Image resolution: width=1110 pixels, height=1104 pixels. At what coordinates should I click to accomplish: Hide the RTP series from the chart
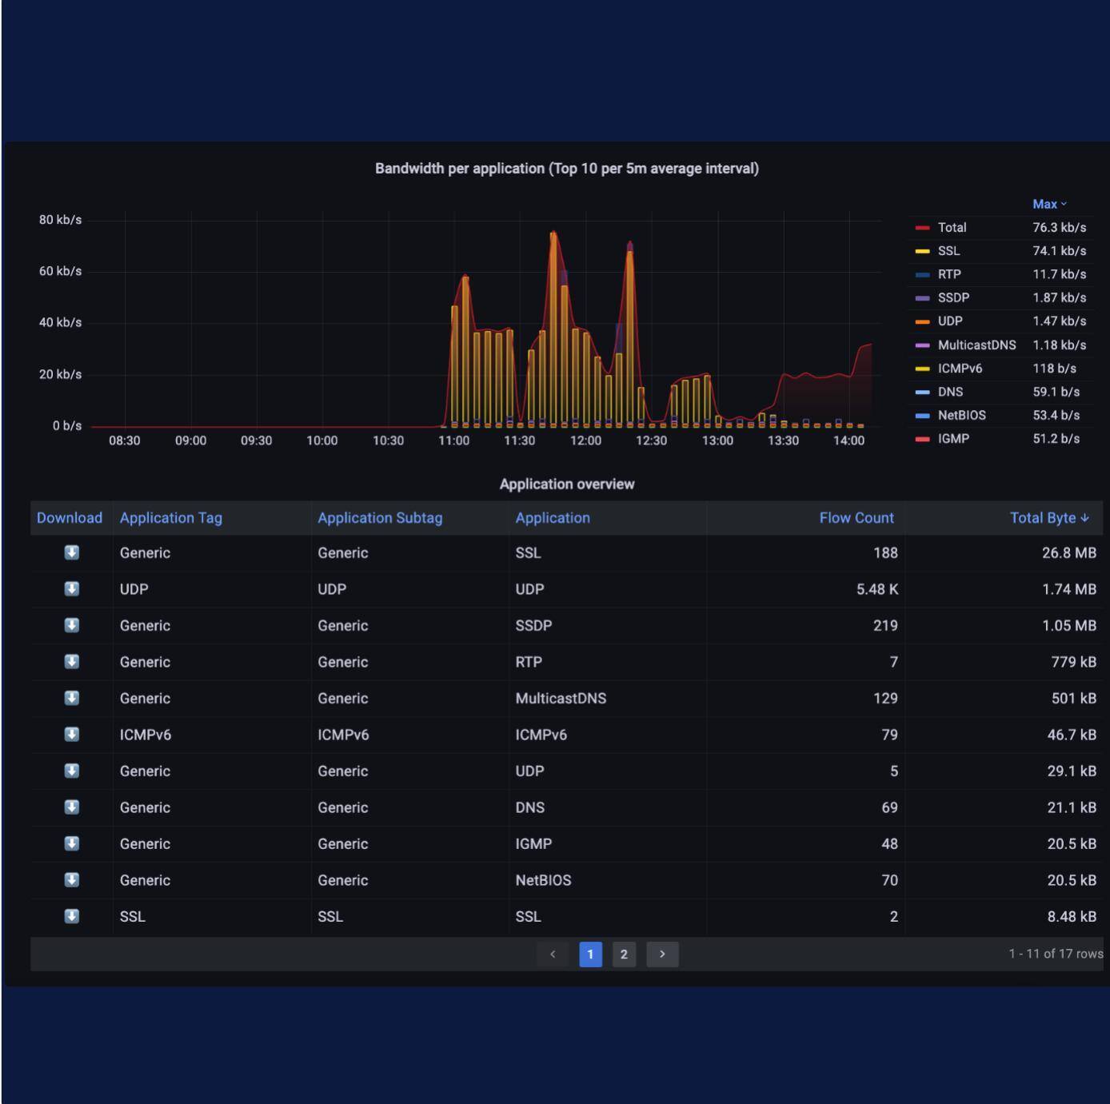[948, 273]
